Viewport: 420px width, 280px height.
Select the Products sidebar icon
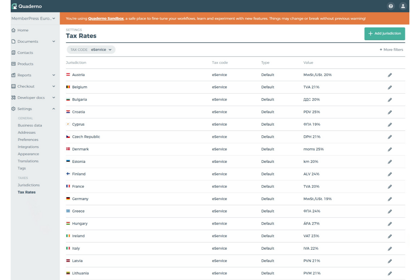[13, 64]
